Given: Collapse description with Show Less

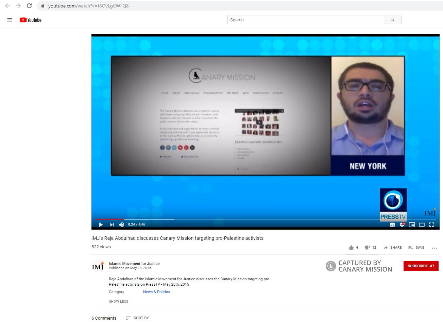Looking at the screenshot, I should coord(118,302).
